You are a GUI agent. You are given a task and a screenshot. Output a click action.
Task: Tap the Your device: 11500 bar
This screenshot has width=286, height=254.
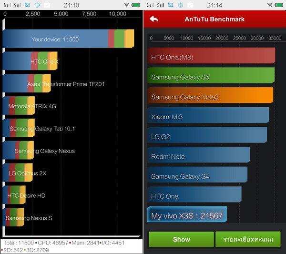(x=68, y=39)
